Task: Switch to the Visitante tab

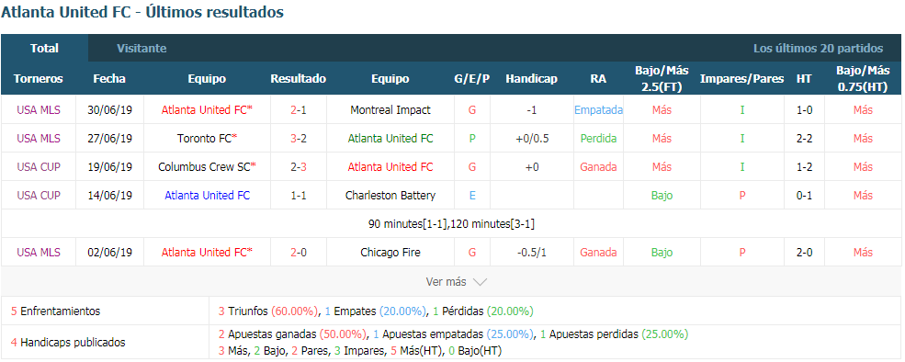Action: pyautogui.click(x=141, y=49)
